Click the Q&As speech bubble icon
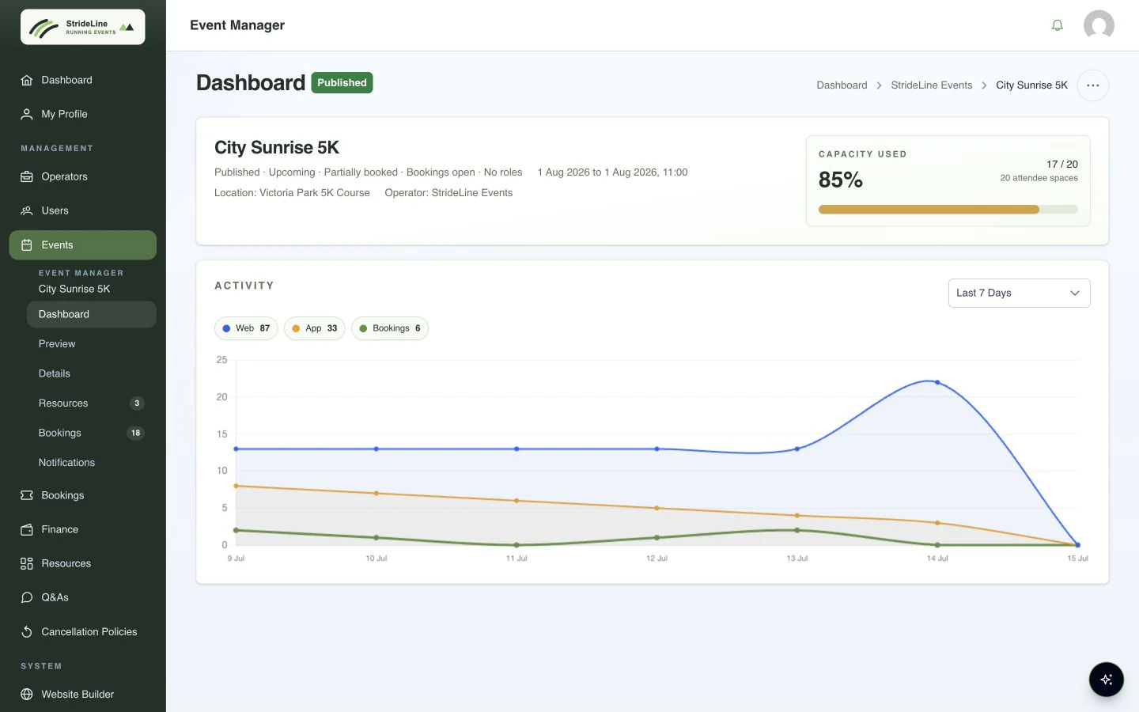This screenshot has height=712, width=1139. [27, 597]
